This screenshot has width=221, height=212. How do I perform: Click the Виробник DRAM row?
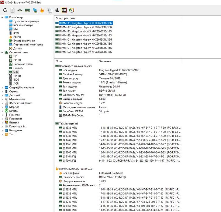[x=118, y=111]
